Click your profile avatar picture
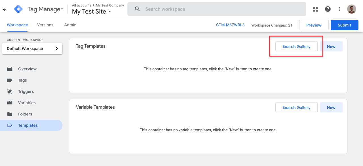This screenshot has height=166, width=363. point(351,9)
